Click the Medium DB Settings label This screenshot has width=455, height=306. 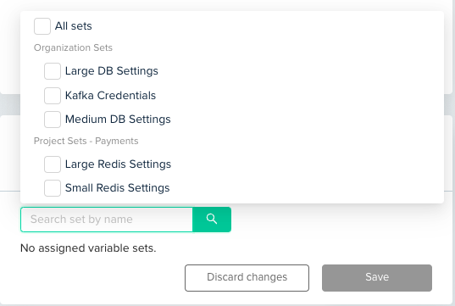coord(118,120)
